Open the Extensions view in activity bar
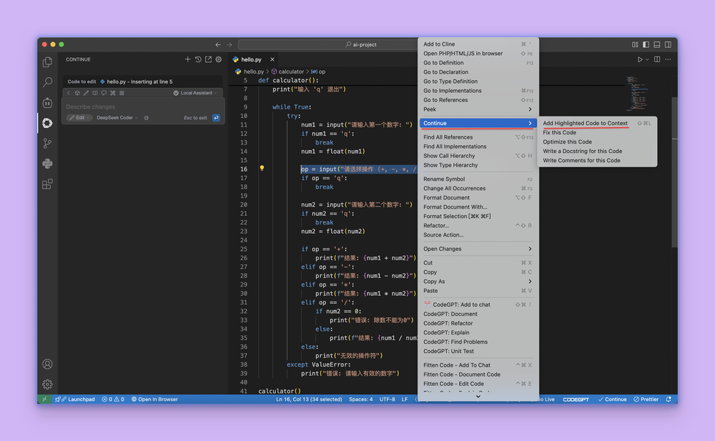 pyautogui.click(x=47, y=184)
